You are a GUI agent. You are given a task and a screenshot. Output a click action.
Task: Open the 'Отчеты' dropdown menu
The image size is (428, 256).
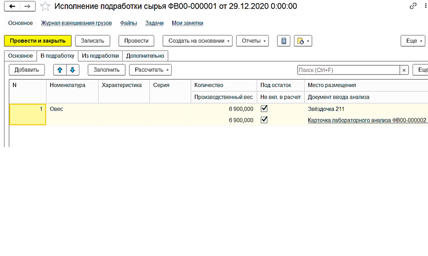click(253, 41)
